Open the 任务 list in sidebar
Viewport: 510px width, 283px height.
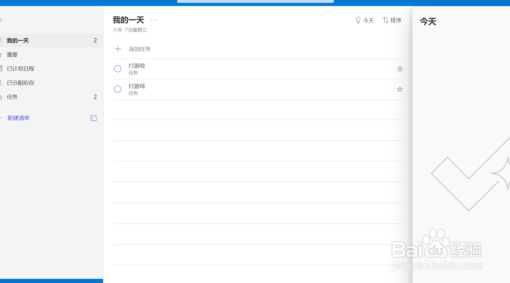[12, 97]
